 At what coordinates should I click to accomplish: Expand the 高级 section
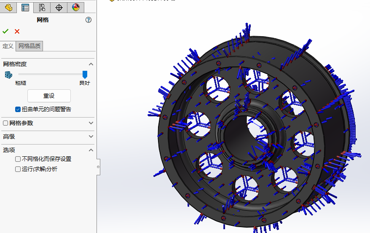(x=91, y=137)
